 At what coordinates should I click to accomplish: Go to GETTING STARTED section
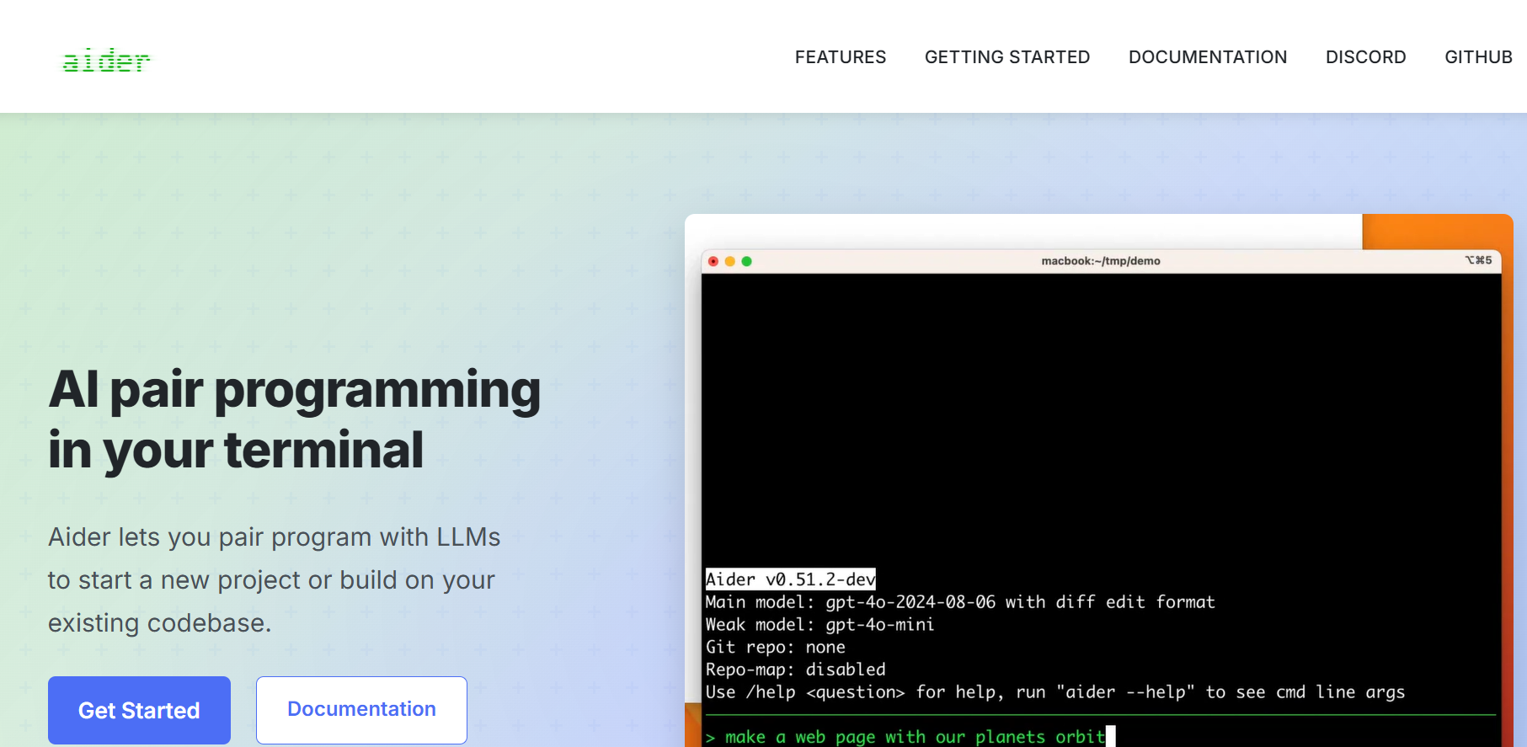point(1007,57)
